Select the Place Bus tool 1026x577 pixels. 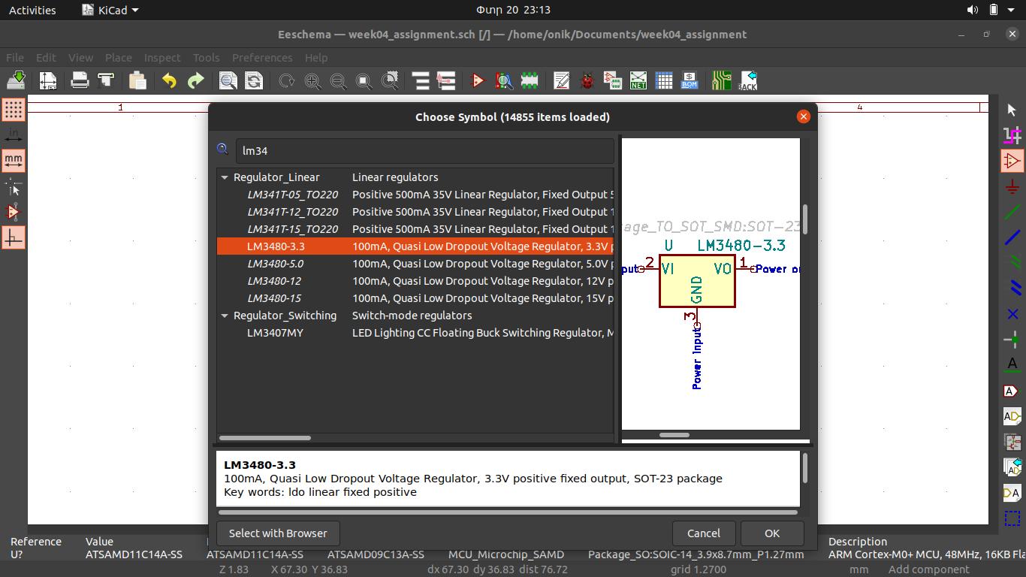1012,237
